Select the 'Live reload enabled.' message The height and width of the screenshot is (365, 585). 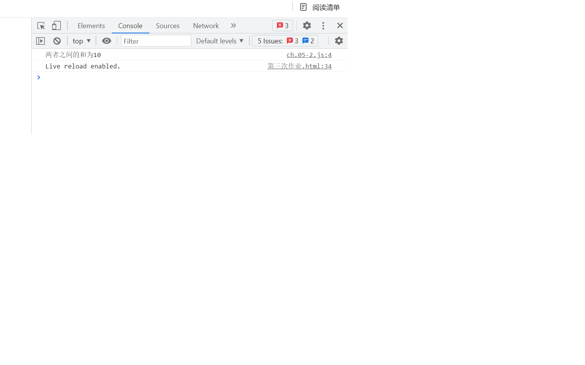[x=83, y=66]
